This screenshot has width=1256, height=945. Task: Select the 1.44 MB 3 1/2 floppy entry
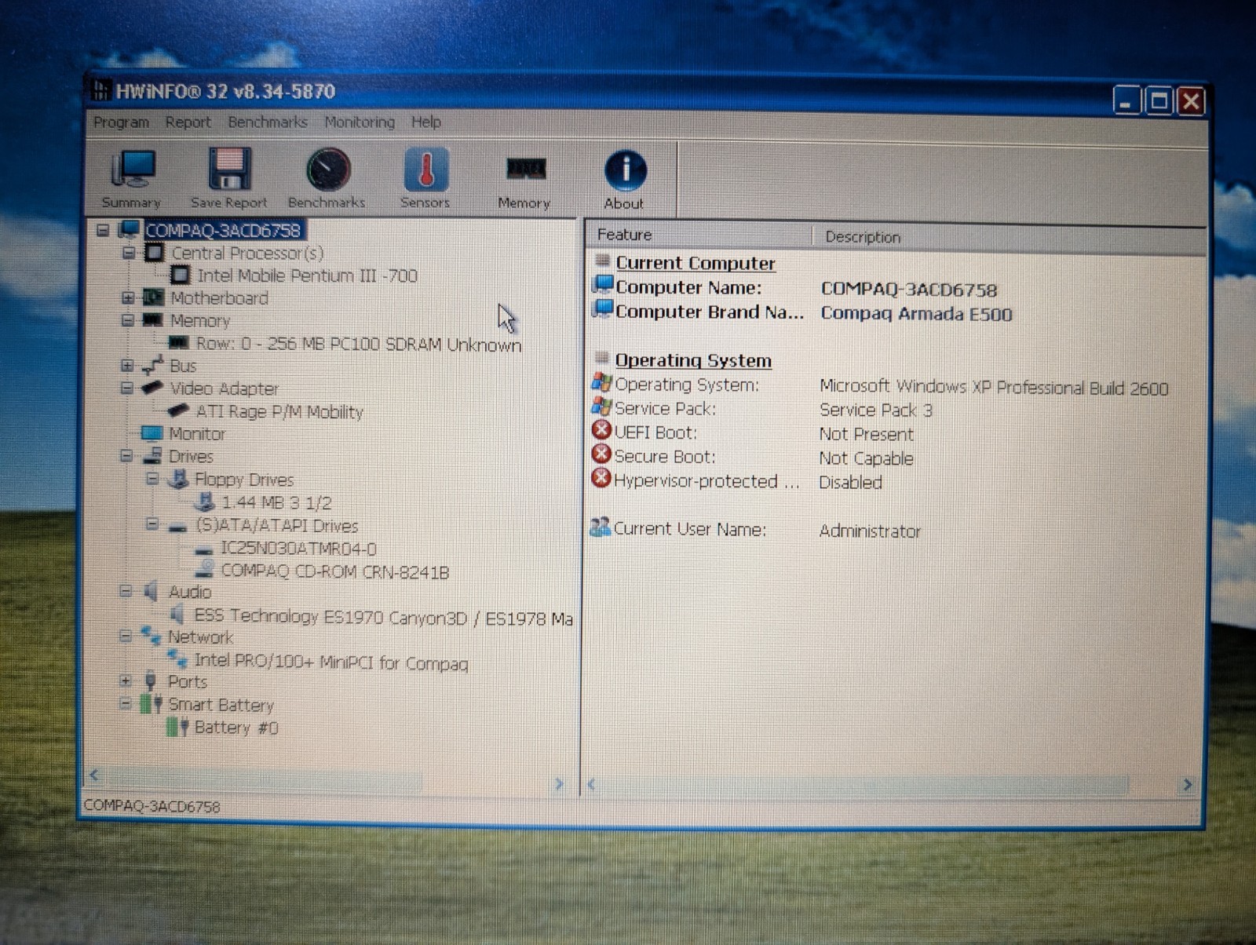pyautogui.click(x=276, y=502)
